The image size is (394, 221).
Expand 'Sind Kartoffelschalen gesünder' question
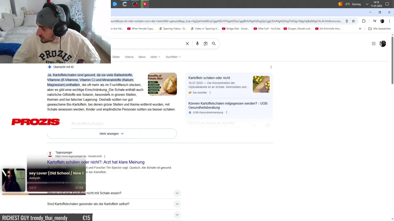pyautogui.click(x=114, y=204)
